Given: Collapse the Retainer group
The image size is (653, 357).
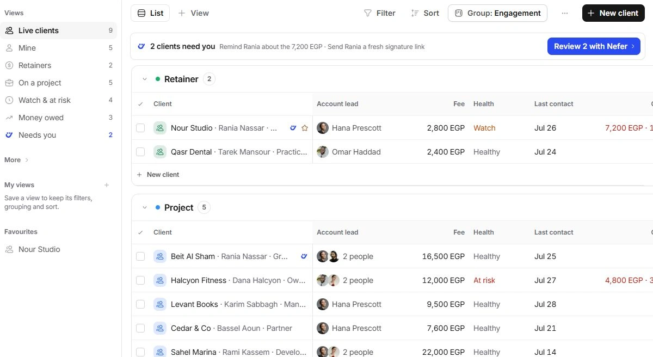Looking at the screenshot, I should tap(145, 79).
